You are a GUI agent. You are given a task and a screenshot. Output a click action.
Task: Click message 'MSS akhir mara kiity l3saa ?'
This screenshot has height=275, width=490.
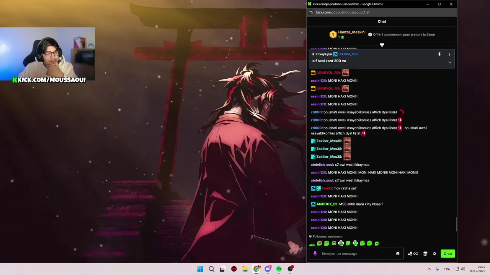361,204
